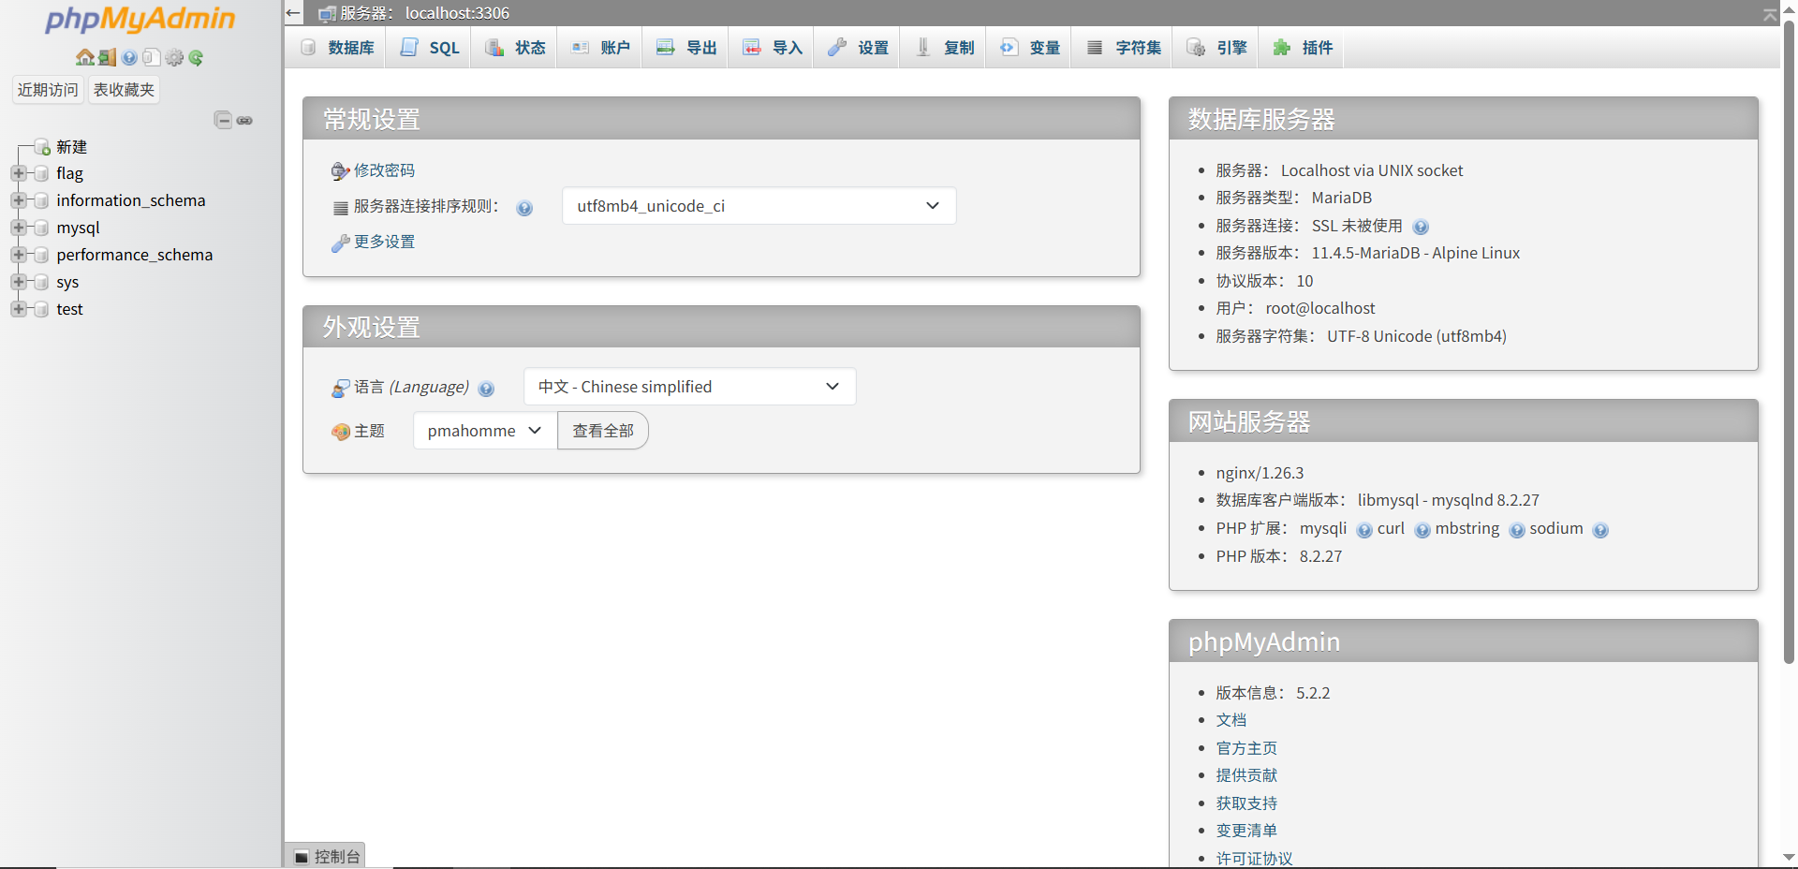Reload the navigation panel with the green arrow

(196, 57)
